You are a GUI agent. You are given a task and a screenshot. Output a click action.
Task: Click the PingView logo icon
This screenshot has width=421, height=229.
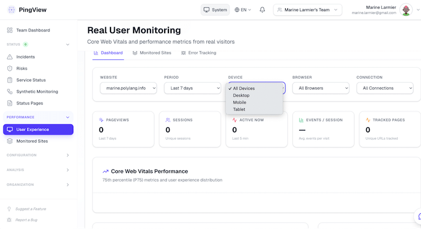pos(11,10)
